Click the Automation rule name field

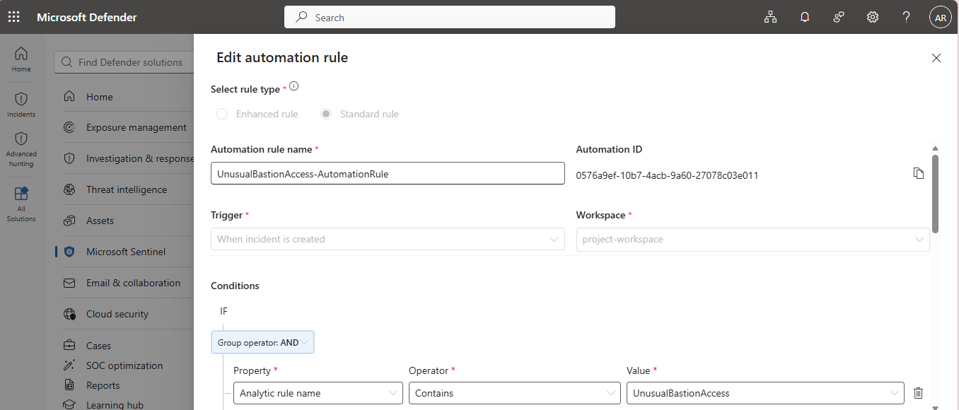tap(388, 173)
